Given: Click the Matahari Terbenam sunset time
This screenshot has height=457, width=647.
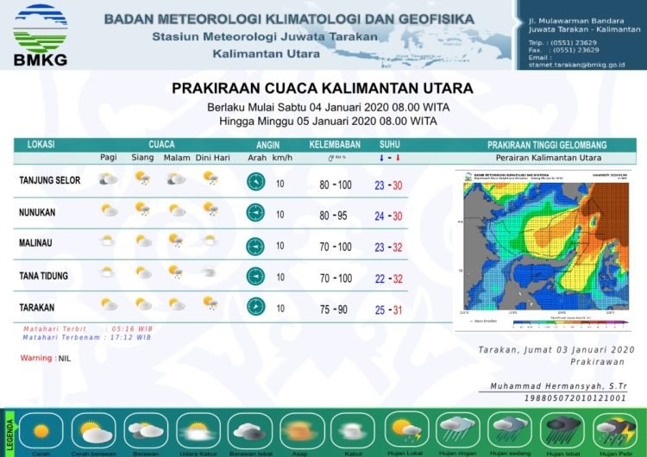Looking at the screenshot, I should click(86, 337).
